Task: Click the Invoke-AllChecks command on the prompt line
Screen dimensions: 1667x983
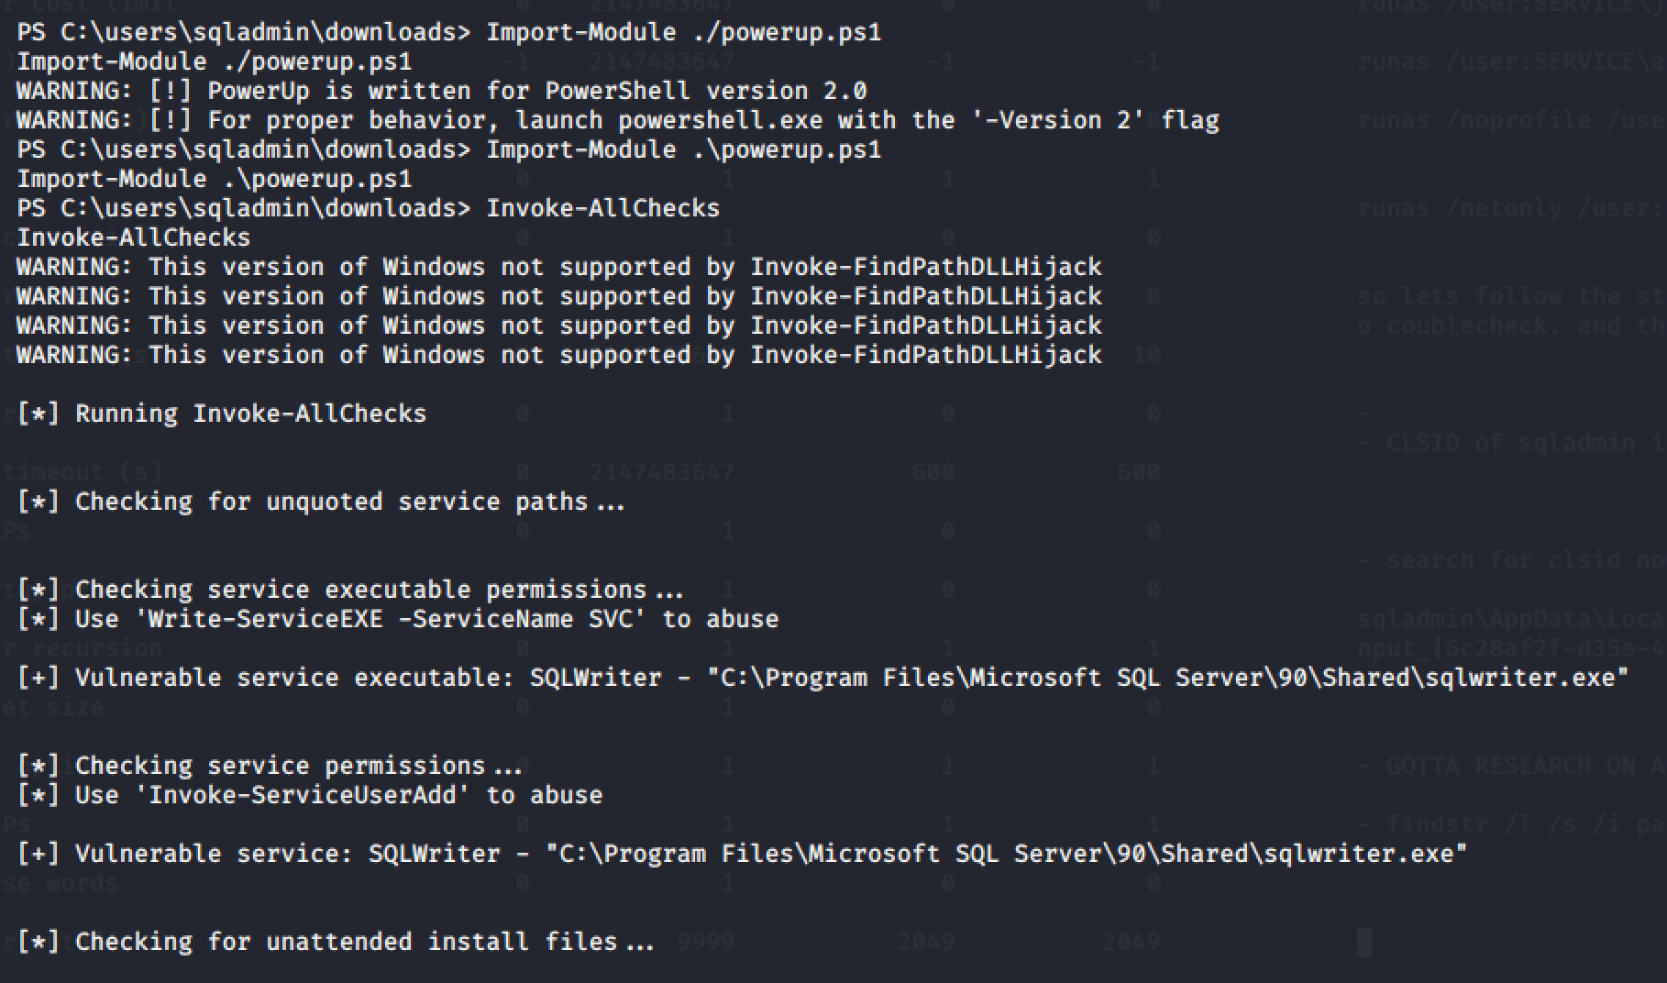Action: click(x=602, y=208)
